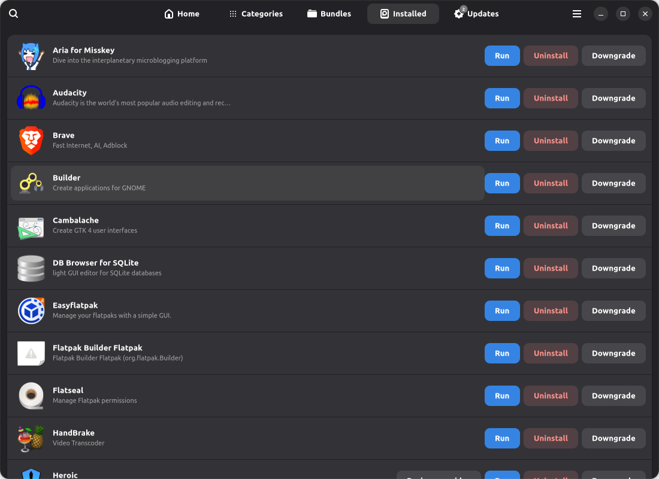This screenshot has width=659, height=479.
Task: Run Aria for Misskey
Action: click(502, 56)
